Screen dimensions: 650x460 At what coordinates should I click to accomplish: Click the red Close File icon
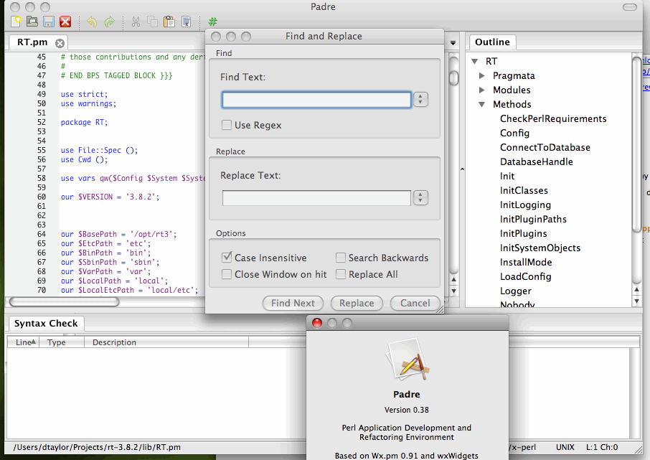(x=65, y=22)
